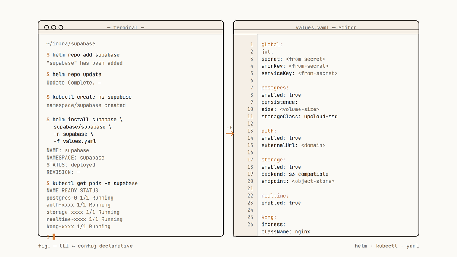Click the 'endpoint: <object-store>' line
This screenshot has height=257, width=457.
298,181
